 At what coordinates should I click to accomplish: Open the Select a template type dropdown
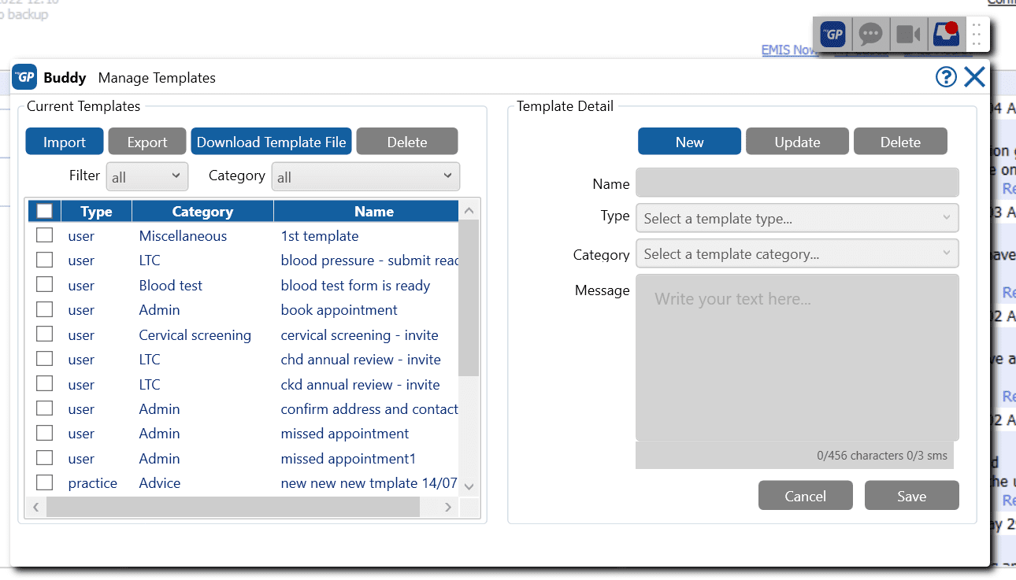click(797, 218)
